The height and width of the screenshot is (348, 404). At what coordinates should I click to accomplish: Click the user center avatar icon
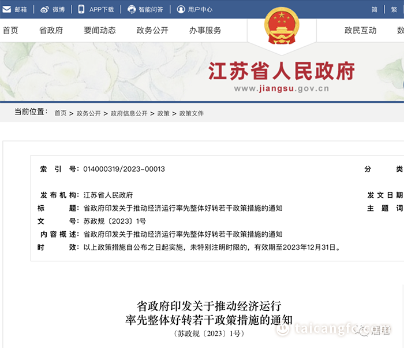coord(181,10)
